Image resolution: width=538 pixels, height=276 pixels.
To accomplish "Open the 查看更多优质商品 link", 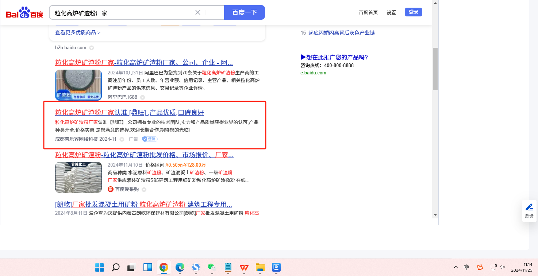I will point(77,32).
